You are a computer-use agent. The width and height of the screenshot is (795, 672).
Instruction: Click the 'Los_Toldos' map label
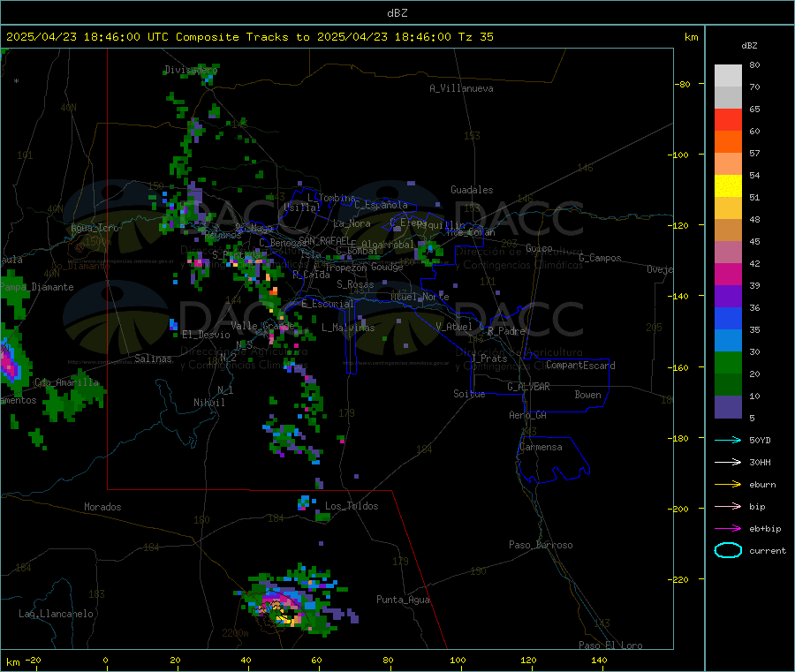point(352,506)
